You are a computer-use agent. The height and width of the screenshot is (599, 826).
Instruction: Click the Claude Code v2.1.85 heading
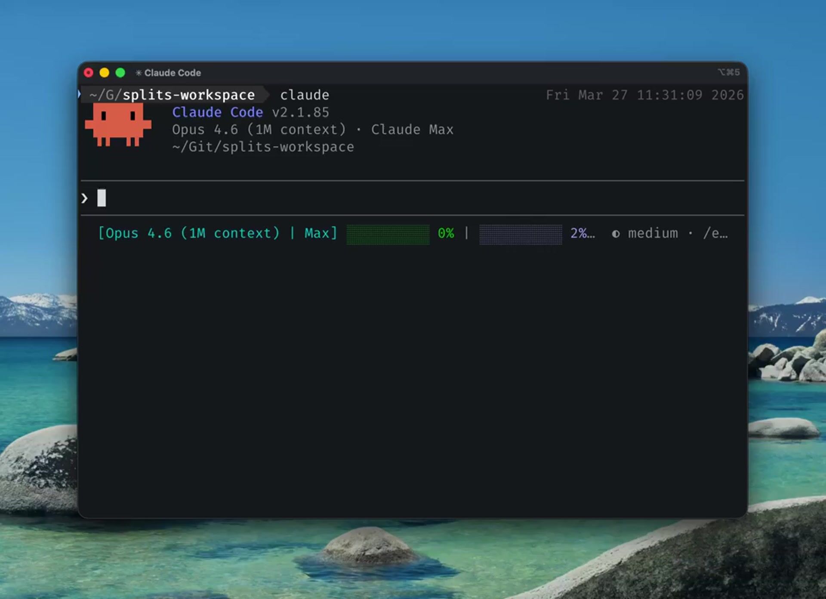click(250, 112)
